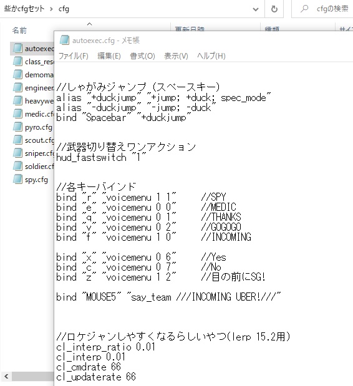
Task: Select the spy.cfg file name
Action: [36, 180]
